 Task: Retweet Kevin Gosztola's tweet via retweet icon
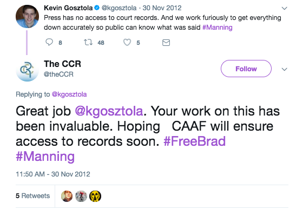click(88, 42)
